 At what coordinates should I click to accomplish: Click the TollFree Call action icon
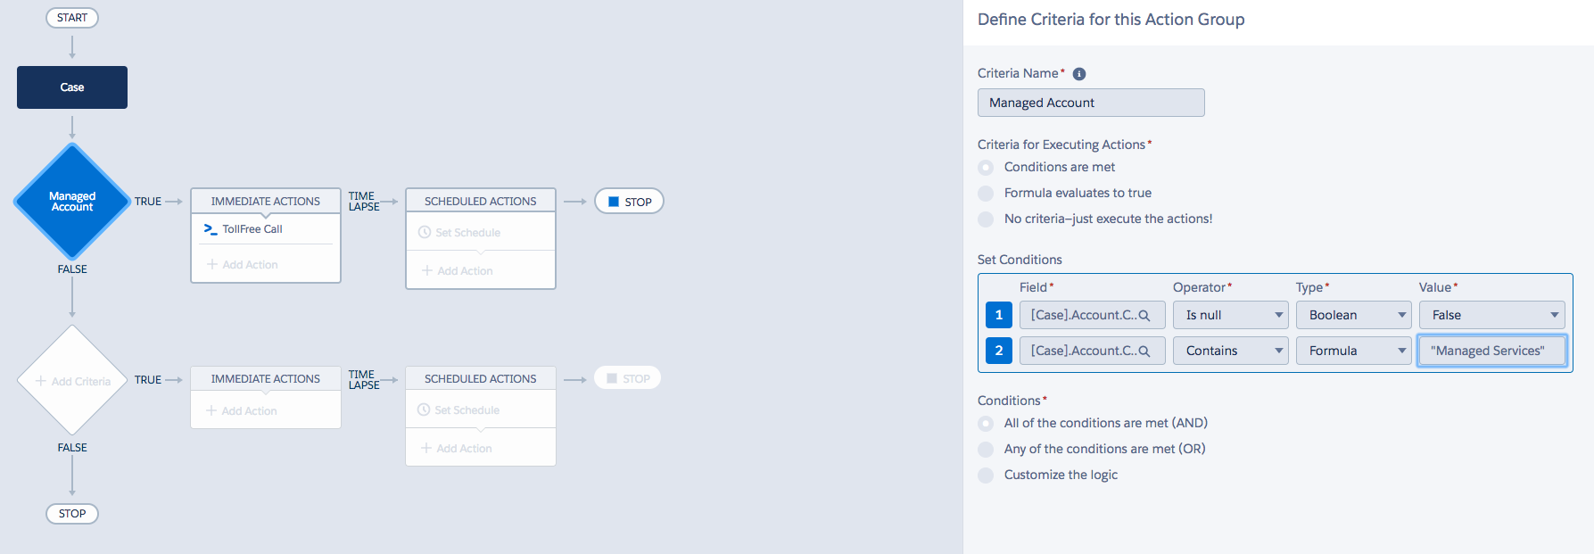click(211, 229)
